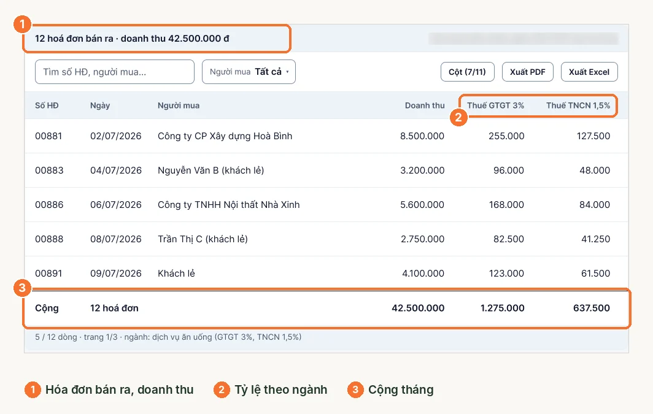
Task: Click date 02/07/2026
Action: click(x=116, y=136)
